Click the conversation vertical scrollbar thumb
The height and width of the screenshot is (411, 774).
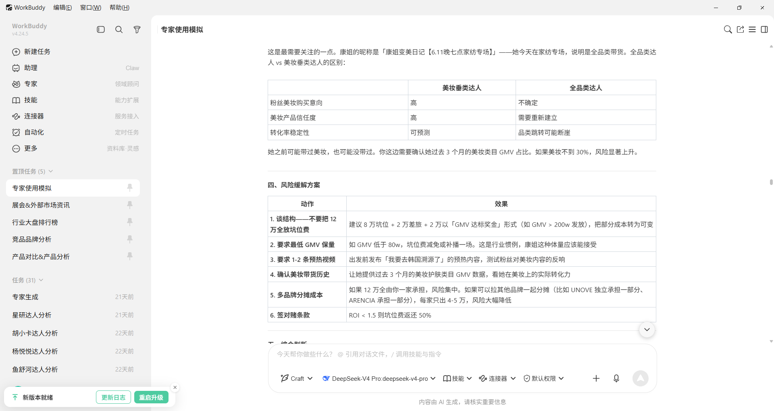coord(771,182)
